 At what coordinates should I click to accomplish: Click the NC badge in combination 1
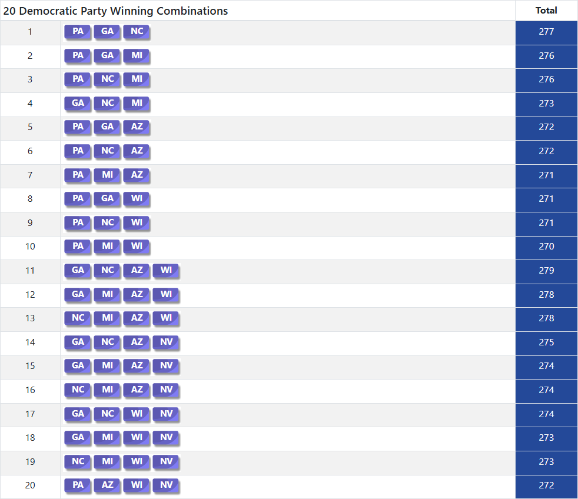(137, 31)
